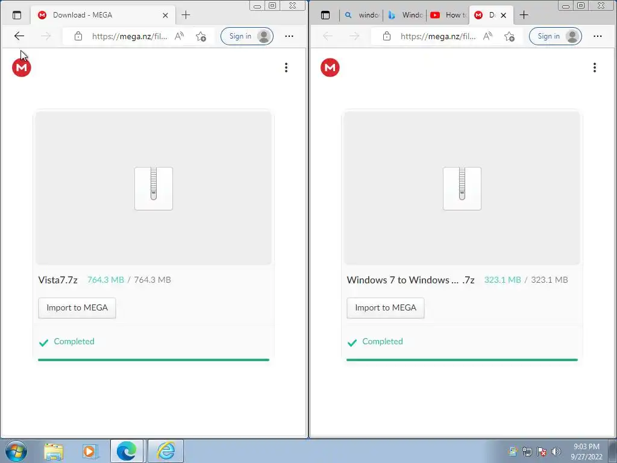Go back in the left browser window
617x463 pixels.
pyautogui.click(x=19, y=36)
